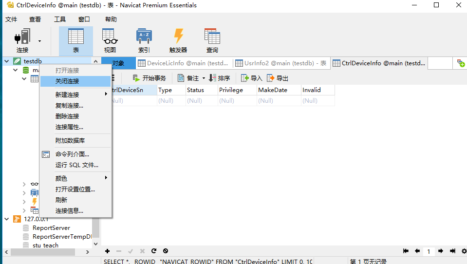Click the 导出 button
This screenshot has width=467, height=264.
click(278, 78)
